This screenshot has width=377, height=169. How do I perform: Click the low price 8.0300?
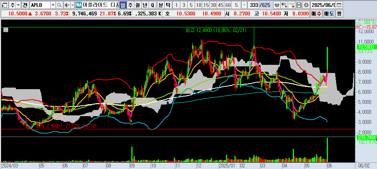pos(301,14)
